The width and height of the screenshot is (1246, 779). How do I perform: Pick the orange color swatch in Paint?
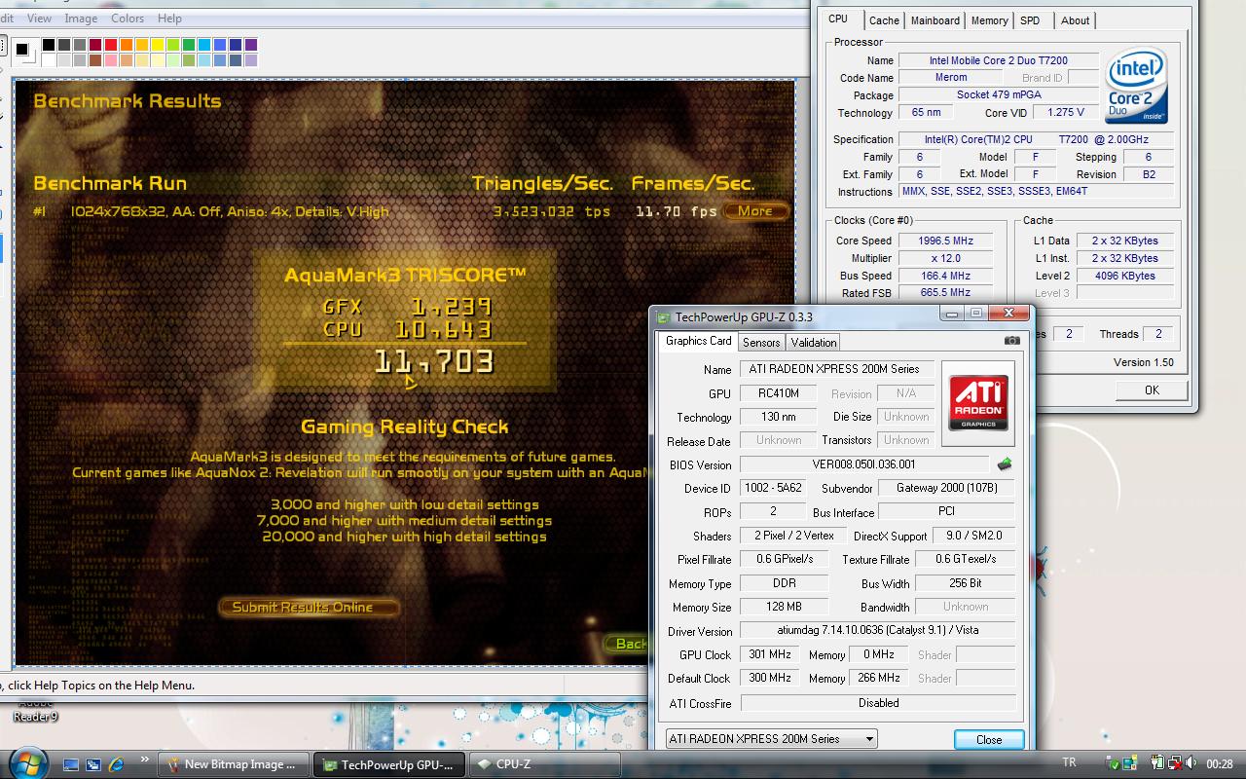click(127, 45)
